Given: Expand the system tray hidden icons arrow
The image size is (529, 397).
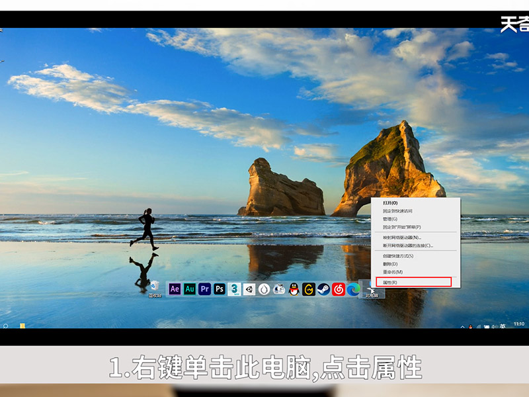Looking at the screenshot, I should 462,326.
